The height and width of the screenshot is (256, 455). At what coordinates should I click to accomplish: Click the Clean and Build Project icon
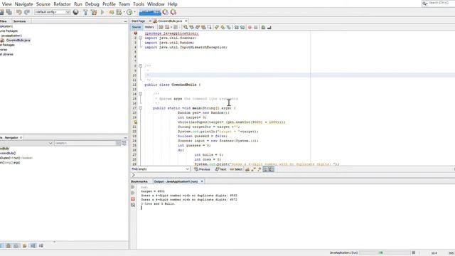(x=94, y=12)
